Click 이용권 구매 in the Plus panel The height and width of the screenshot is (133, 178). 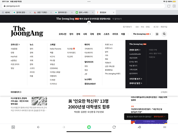pyautogui.click(x=153, y=50)
